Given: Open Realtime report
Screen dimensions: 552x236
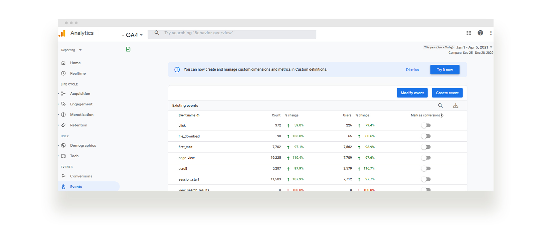Looking at the screenshot, I should (x=78, y=73).
